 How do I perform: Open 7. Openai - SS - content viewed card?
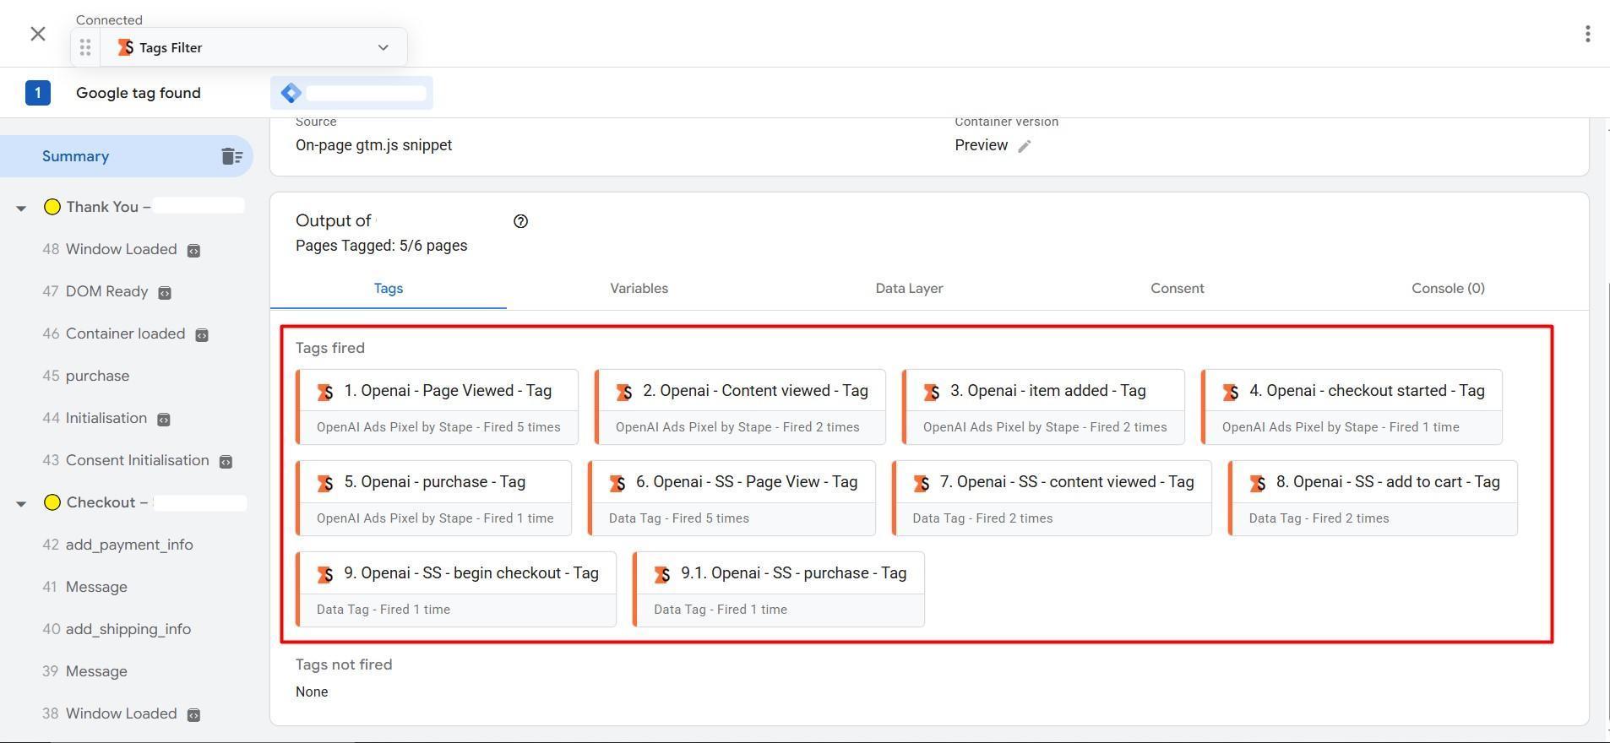[x=1052, y=498]
